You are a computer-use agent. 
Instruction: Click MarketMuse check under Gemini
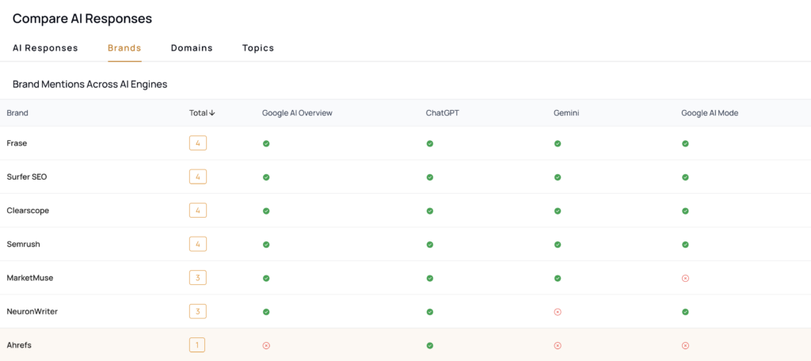[558, 278]
